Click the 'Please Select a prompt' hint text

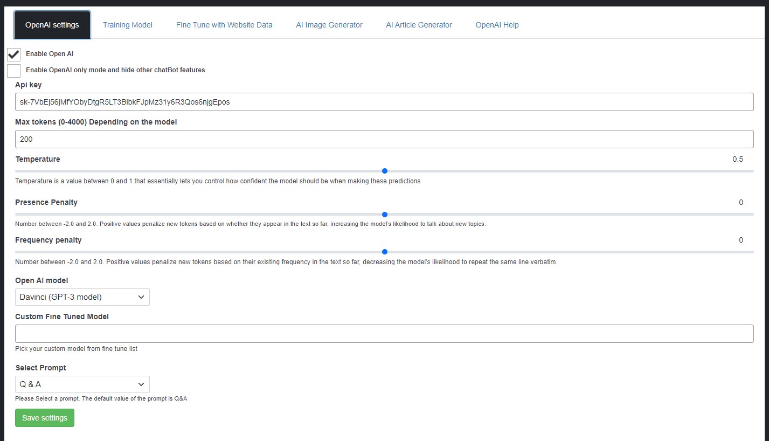tap(101, 399)
